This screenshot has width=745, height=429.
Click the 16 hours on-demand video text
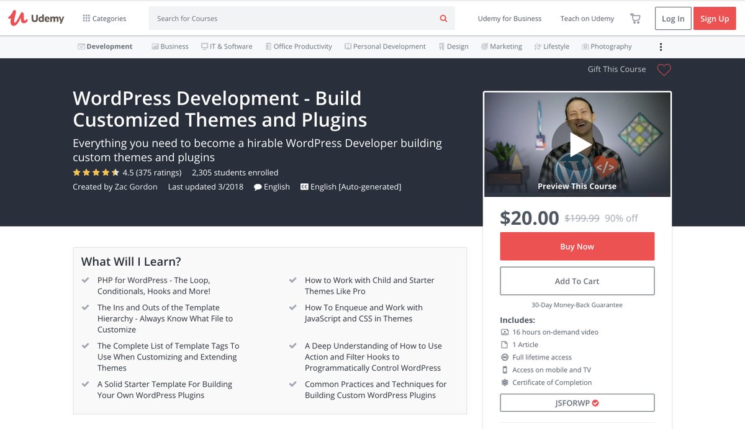556,332
